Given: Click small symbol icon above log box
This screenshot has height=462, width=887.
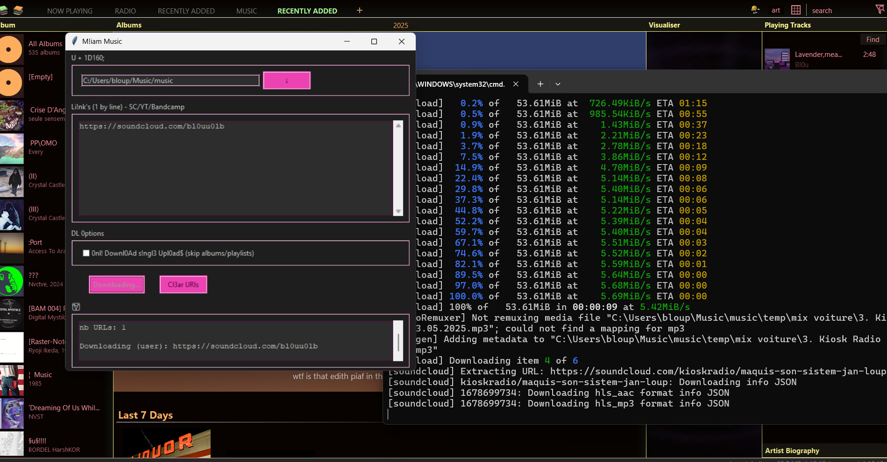Looking at the screenshot, I should pyautogui.click(x=76, y=307).
